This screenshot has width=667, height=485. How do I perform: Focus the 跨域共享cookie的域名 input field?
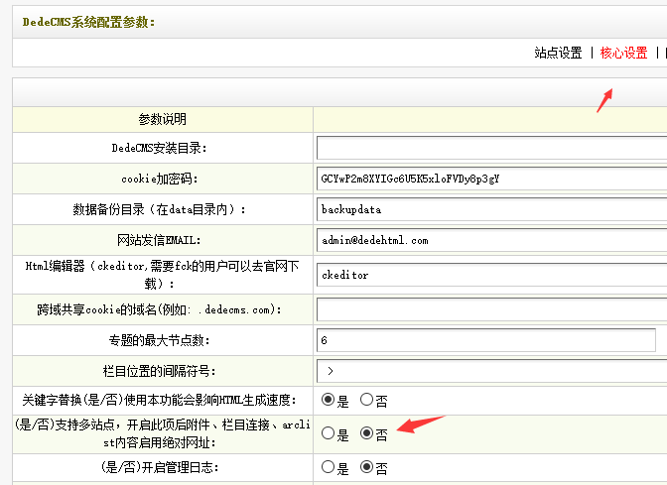click(x=491, y=309)
